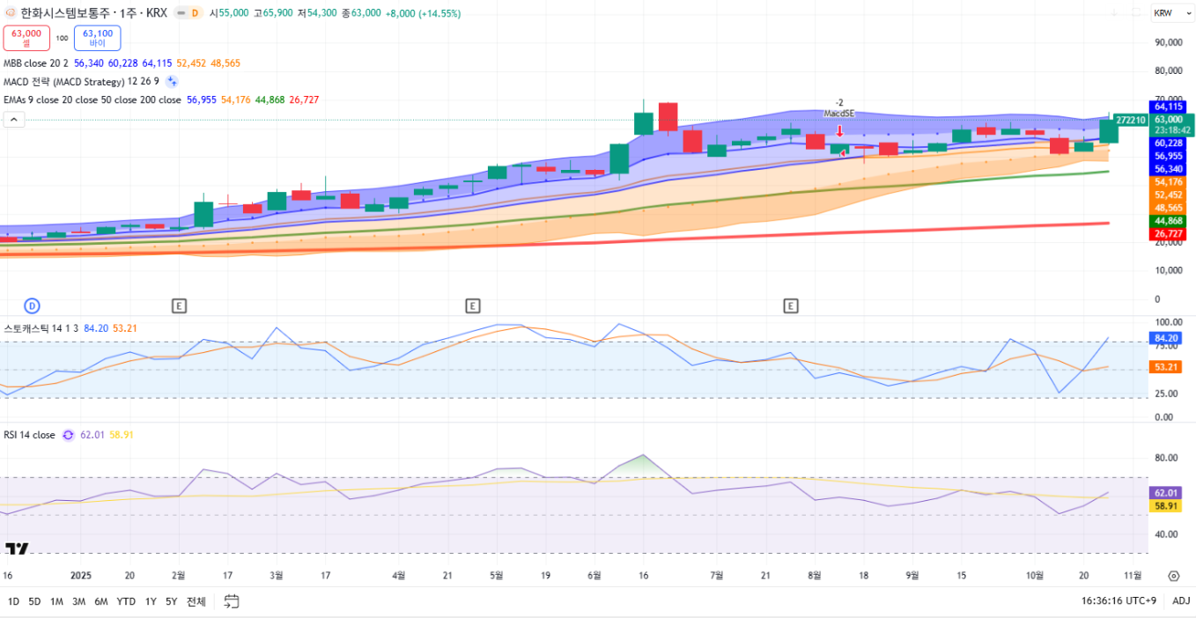This screenshot has width=1196, height=618.
Task: Select the 6M time range
Action: (x=101, y=601)
